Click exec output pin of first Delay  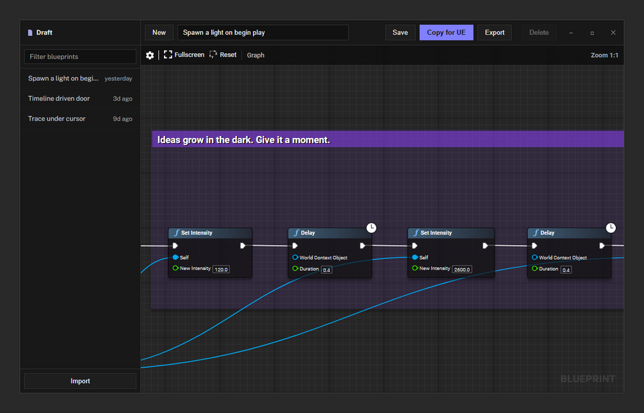pos(362,246)
